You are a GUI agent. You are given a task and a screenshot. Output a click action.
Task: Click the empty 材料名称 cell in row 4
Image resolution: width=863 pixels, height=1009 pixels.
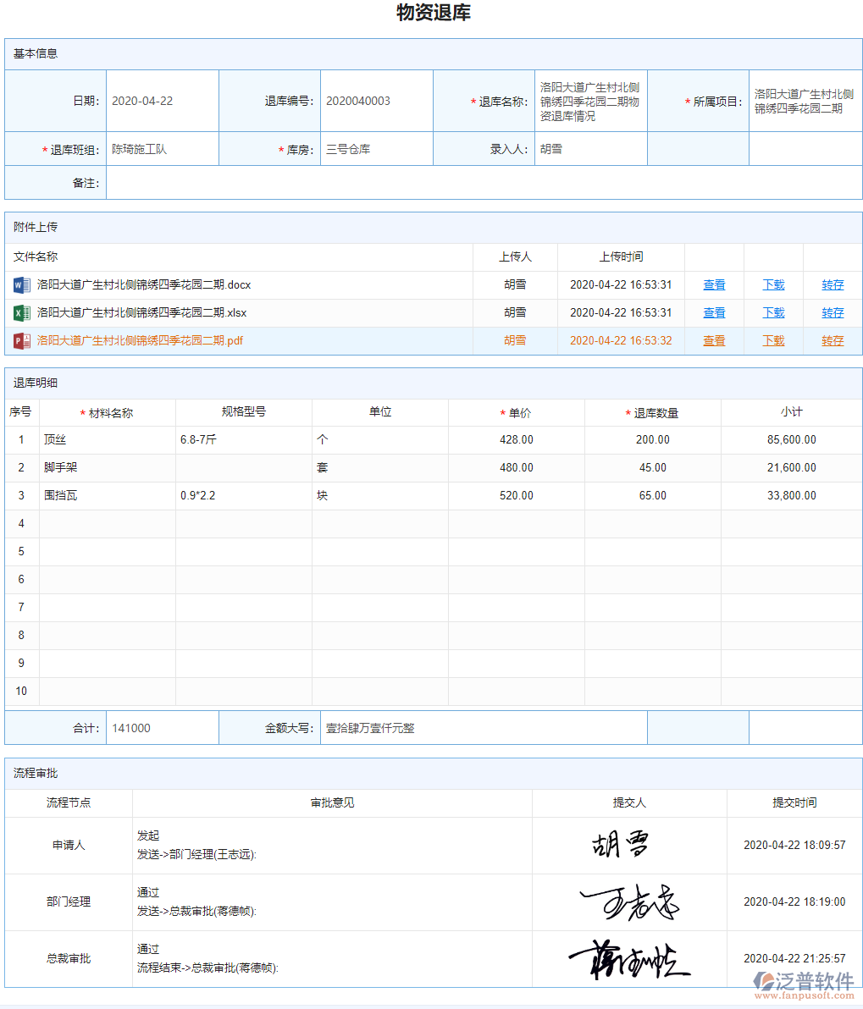(x=106, y=523)
